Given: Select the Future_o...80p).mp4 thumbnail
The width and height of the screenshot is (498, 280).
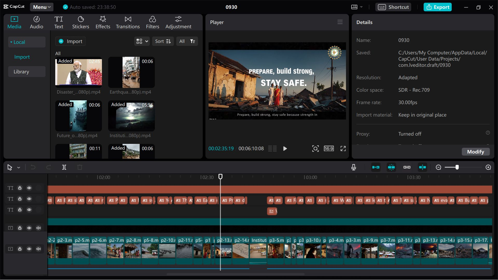Looking at the screenshot, I should tap(78, 116).
